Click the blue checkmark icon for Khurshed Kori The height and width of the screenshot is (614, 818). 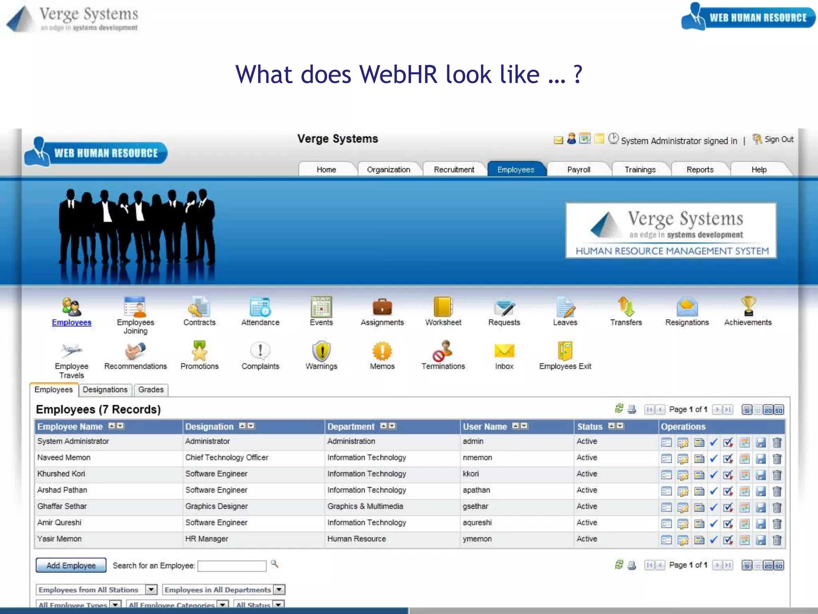tap(713, 475)
